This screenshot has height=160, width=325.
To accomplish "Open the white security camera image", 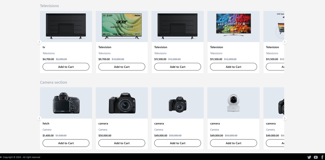I will click(233, 103).
